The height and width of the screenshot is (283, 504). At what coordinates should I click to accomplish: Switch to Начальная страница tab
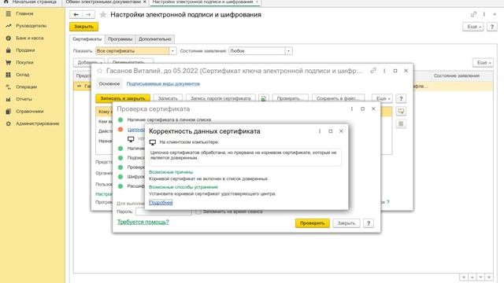pyautogui.click(x=31, y=2)
